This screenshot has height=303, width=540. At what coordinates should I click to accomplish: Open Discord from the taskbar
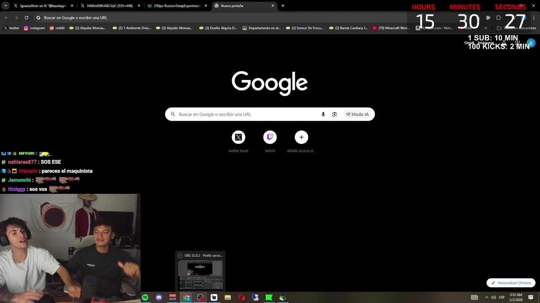[x=159, y=298]
